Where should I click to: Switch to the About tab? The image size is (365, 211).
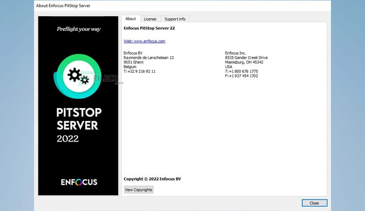click(131, 19)
